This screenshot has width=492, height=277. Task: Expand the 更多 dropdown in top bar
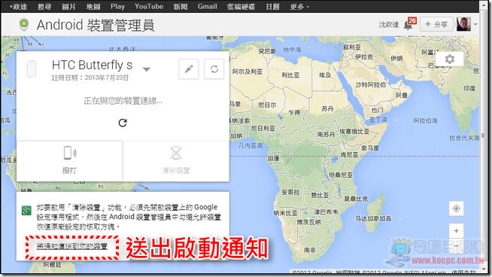tap(299, 7)
